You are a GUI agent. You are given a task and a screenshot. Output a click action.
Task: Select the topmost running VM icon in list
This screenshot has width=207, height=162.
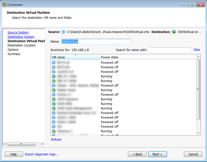pos(54,76)
